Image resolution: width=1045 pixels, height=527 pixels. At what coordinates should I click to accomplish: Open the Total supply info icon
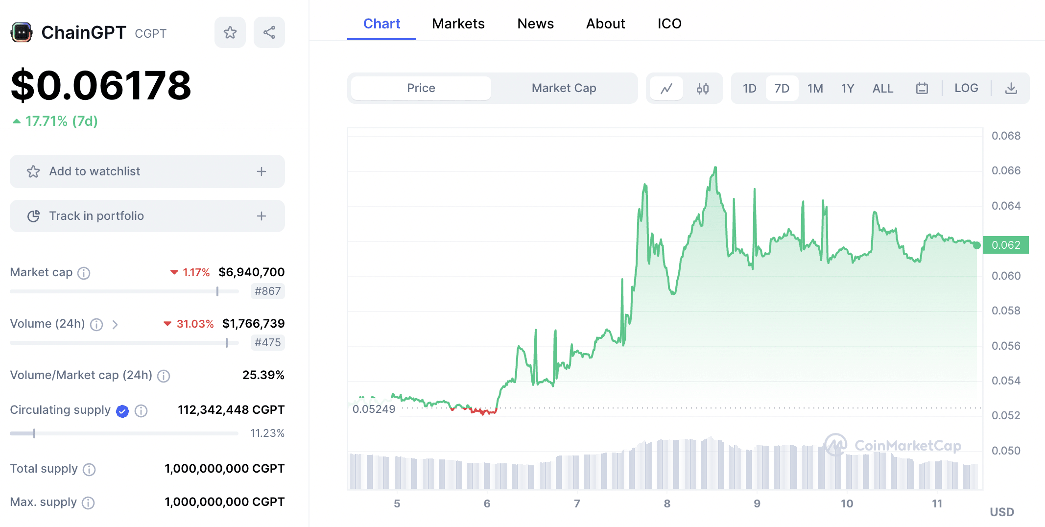click(x=89, y=470)
